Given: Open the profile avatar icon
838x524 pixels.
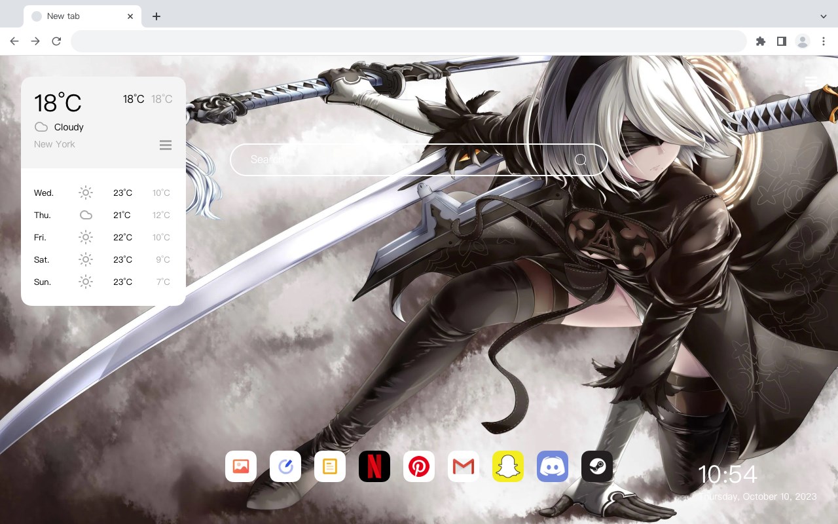Looking at the screenshot, I should (803, 41).
